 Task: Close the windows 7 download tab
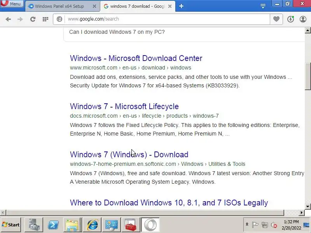point(170,6)
